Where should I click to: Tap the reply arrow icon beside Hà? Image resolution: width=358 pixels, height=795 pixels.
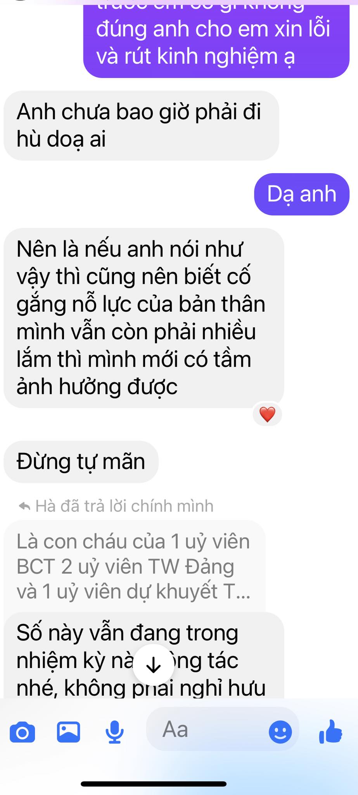[24, 506]
